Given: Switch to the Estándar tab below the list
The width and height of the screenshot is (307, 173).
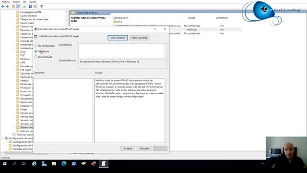Looking at the screenshot, I should pos(89,153).
